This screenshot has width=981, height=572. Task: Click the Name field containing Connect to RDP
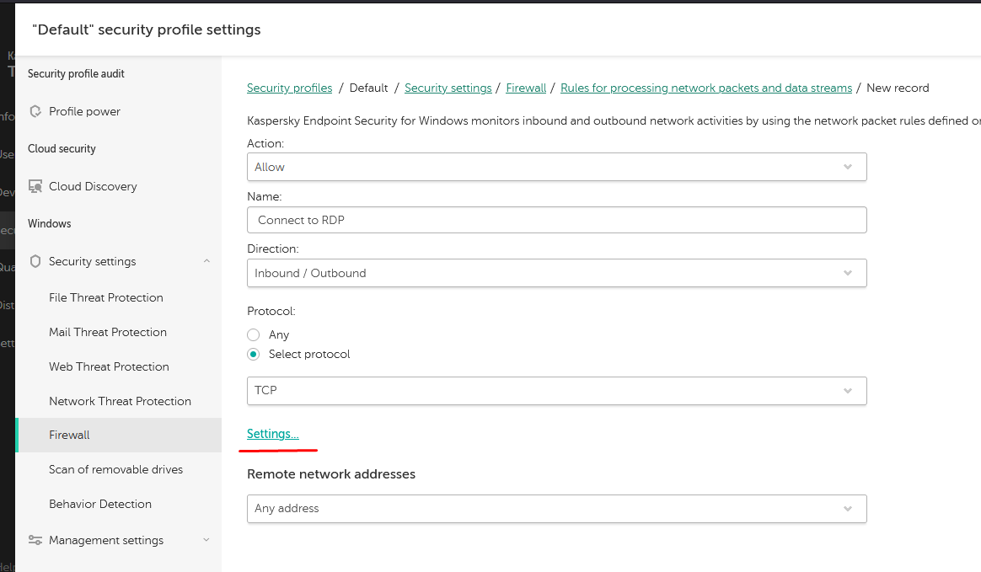556,220
